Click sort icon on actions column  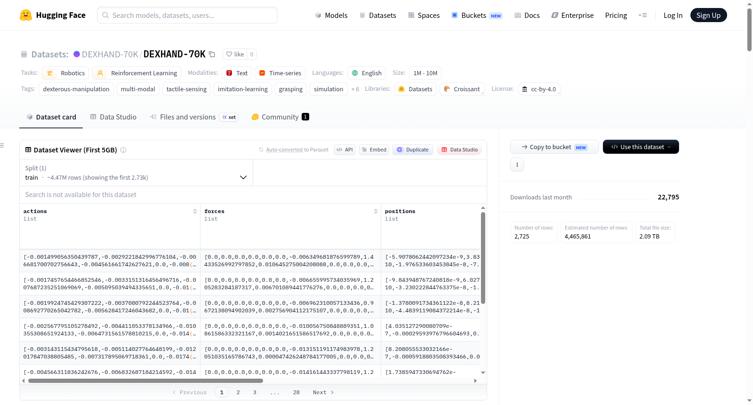pyautogui.click(x=195, y=211)
